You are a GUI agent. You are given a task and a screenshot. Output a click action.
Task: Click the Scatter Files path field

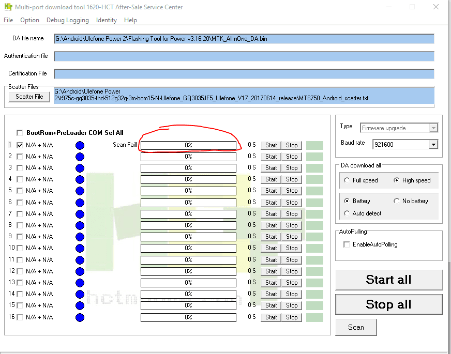coord(244,95)
